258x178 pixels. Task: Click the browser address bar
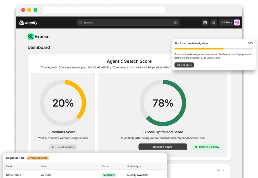coord(104,10)
